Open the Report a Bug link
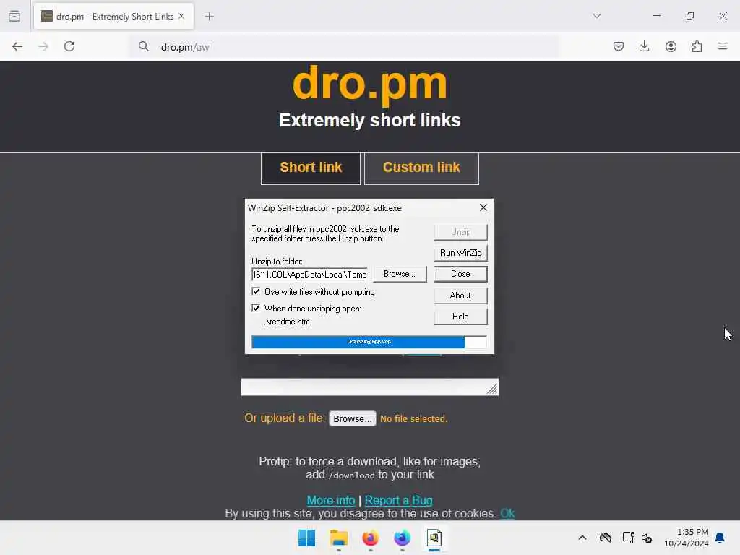The height and width of the screenshot is (555, 740). (398, 500)
